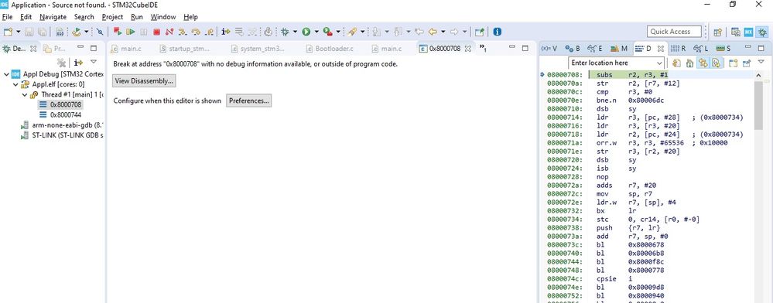This screenshot has height=303, width=773.
Task: Toggle Show Source in Disassembly view
Action: tap(716, 63)
